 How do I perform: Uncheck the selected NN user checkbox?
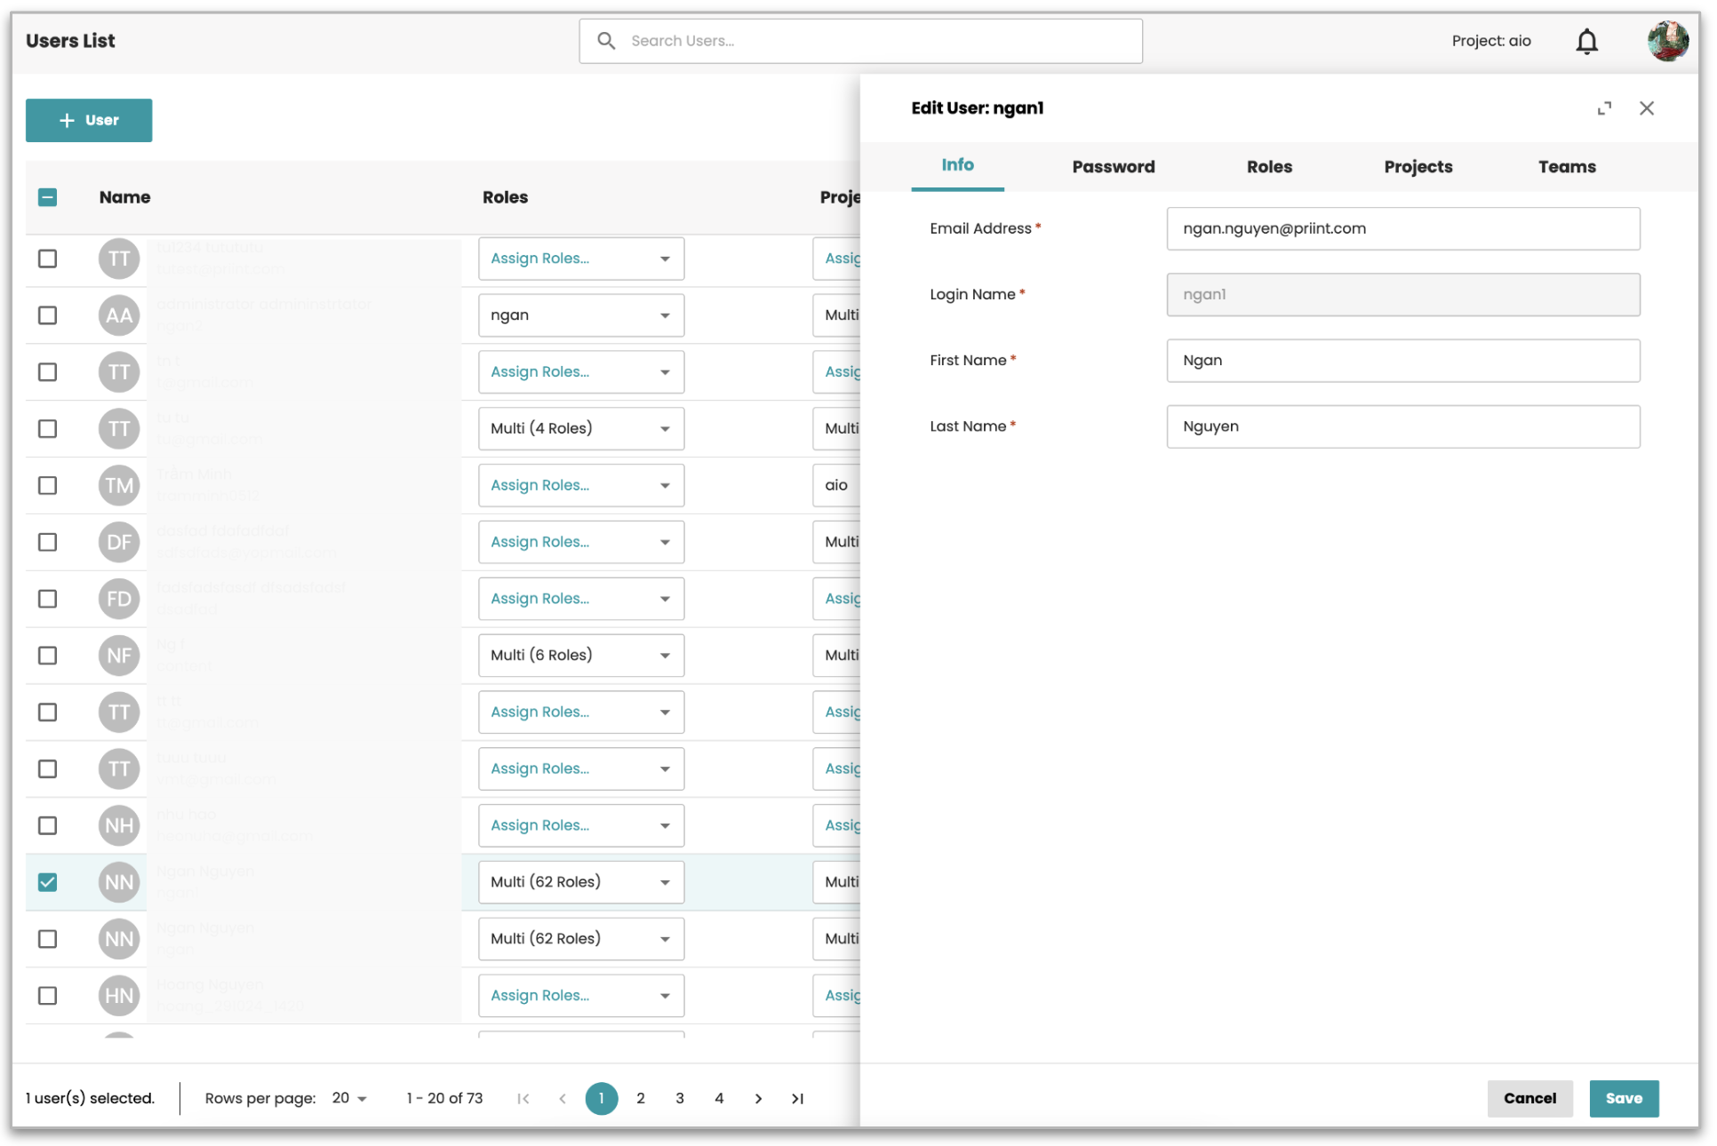pos(48,882)
